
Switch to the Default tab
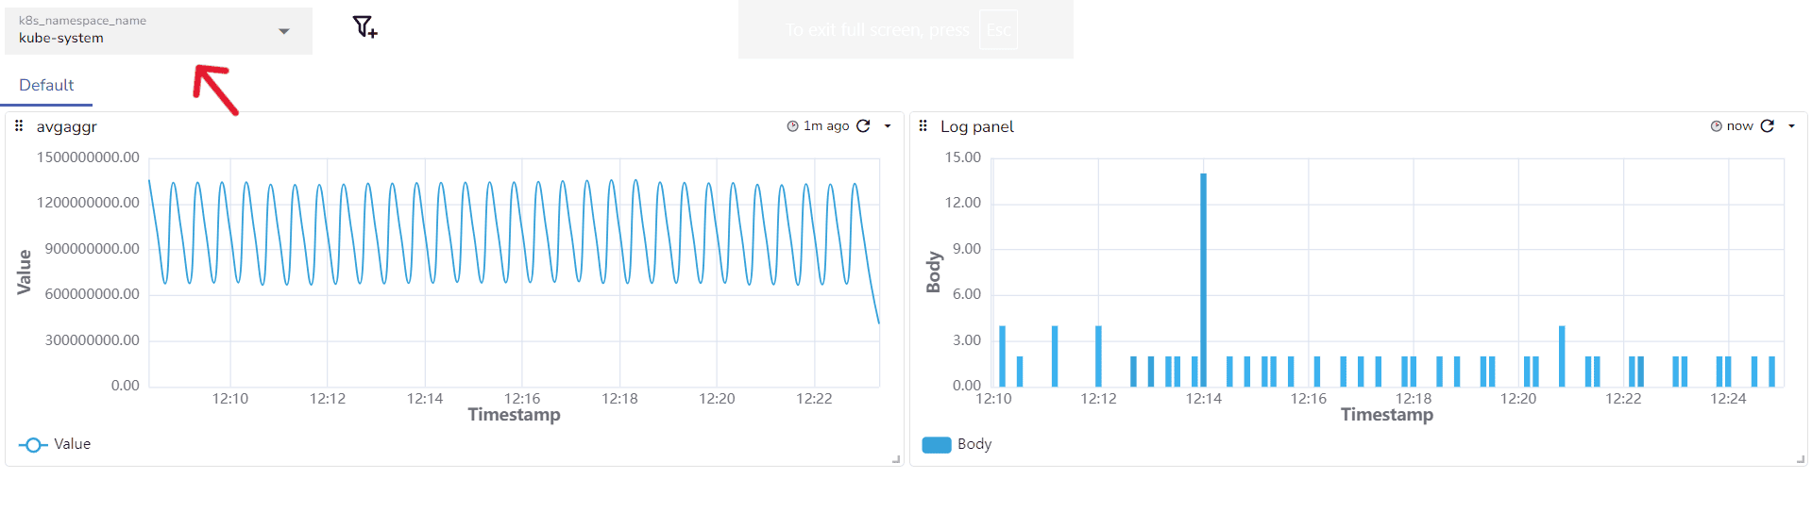tap(46, 85)
